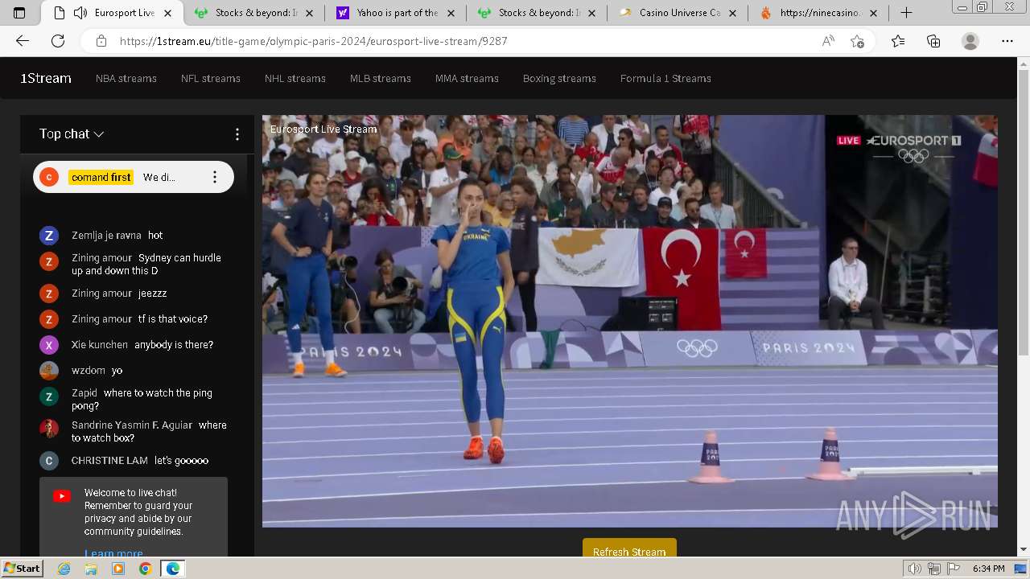This screenshot has height=579, width=1030.
Task: Select the 'where to watch the ping pong?' message
Action: pos(142,400)
